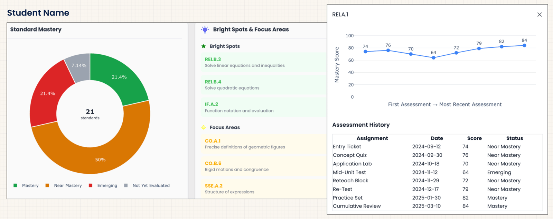Image resolution: width=553 pixels, height=219 pixels.
Task: Select the Cumulative Review assignment row
Action: [438, 206]
